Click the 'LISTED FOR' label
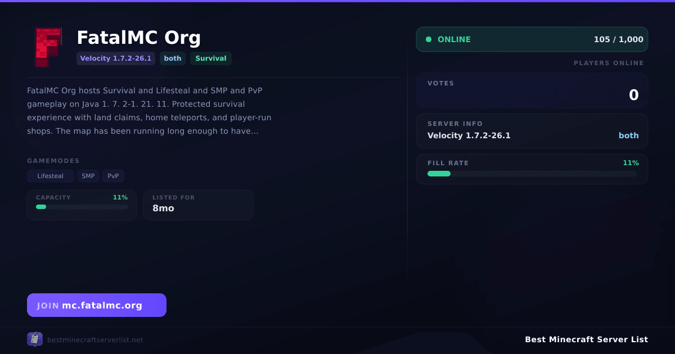 (x=174, y=198)
